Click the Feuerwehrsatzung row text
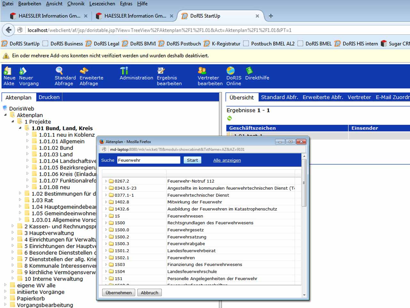Image resolution: width=410 pixels, height=308 pixels. pos(187,237)
